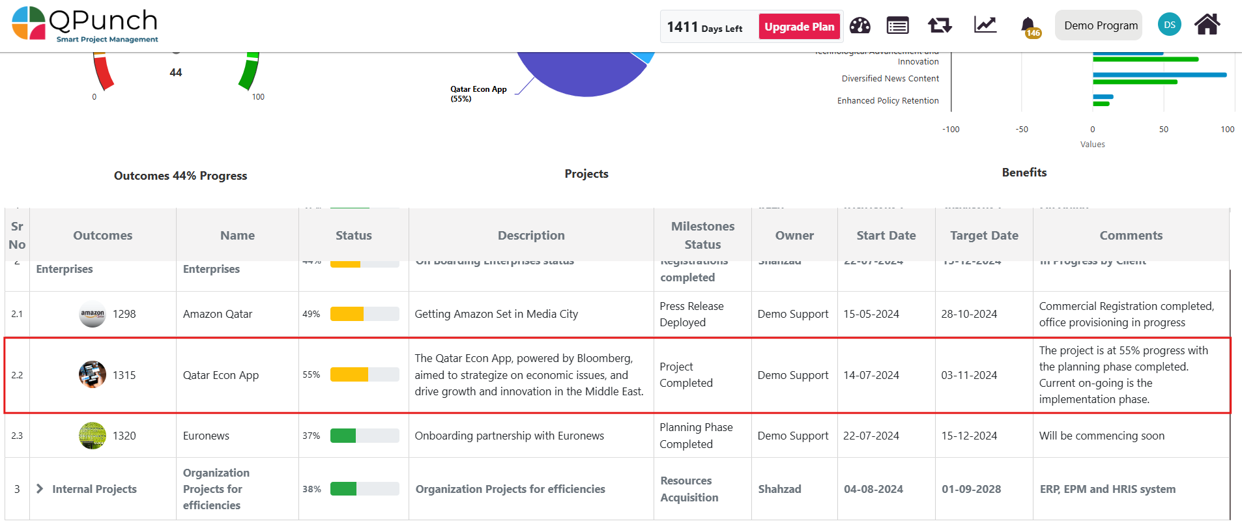The width and height of the screenshot is (1242, 532).
Task: Click the Upgrade Plan button
Action: coord(799,27)
